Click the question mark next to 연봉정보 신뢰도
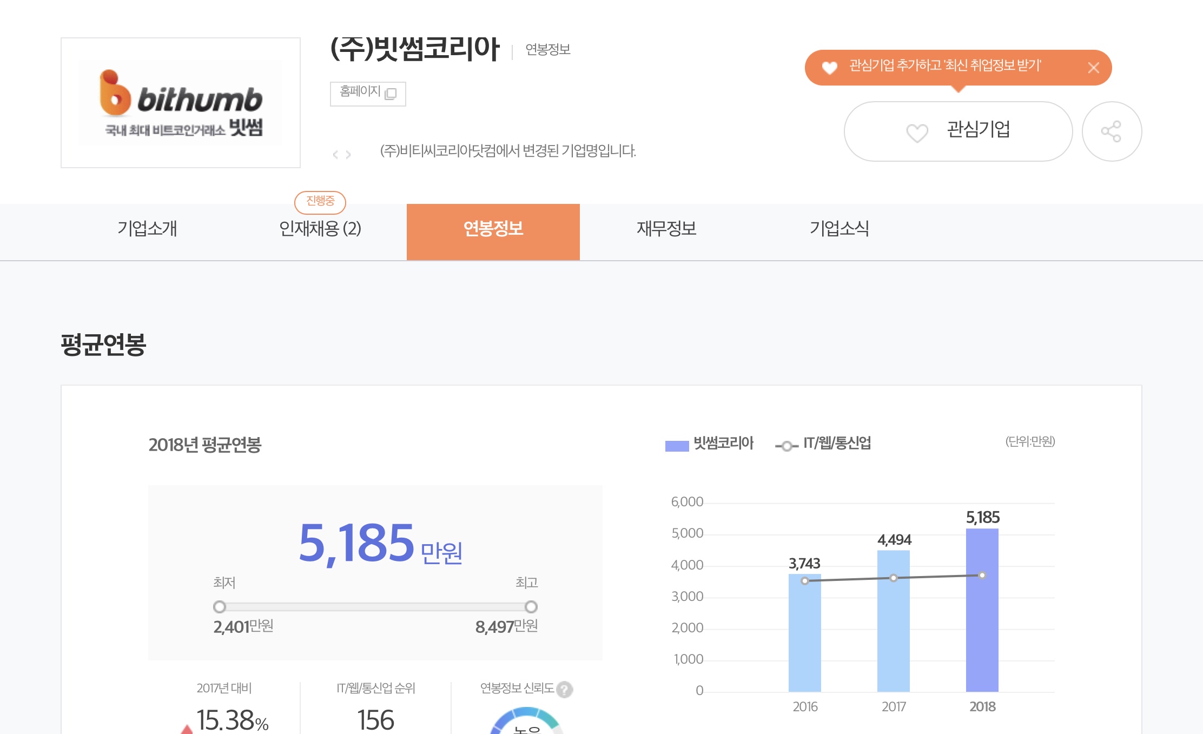The height and width of the screenshot is (734, 1203). tap(564, 689)
